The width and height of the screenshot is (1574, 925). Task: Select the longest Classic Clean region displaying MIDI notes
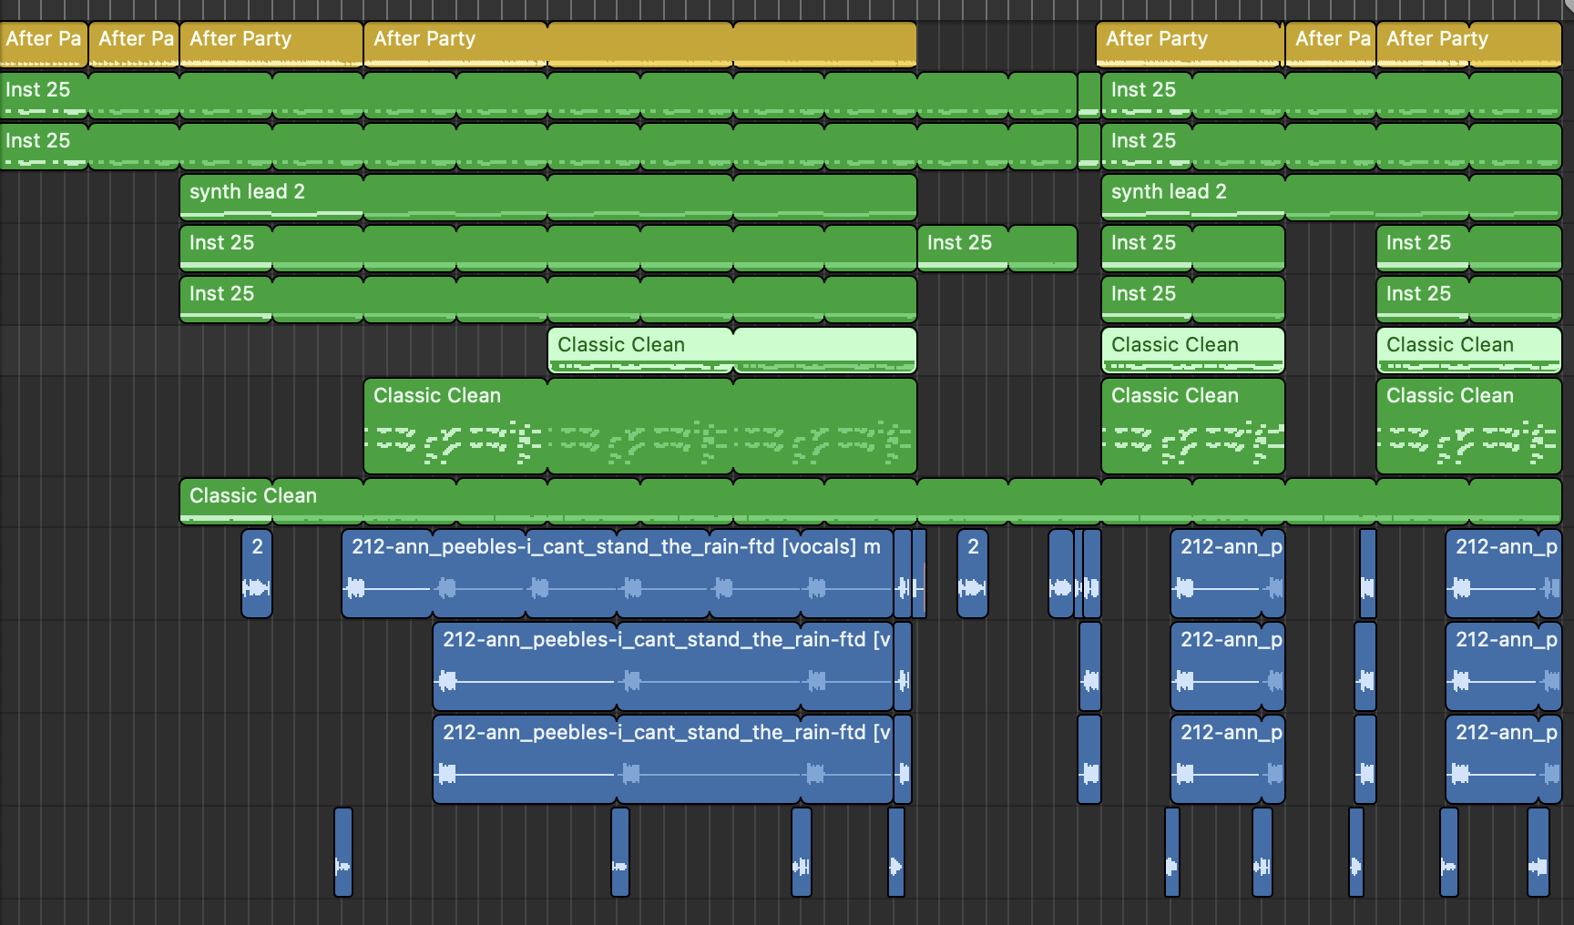tap(640, 426)
